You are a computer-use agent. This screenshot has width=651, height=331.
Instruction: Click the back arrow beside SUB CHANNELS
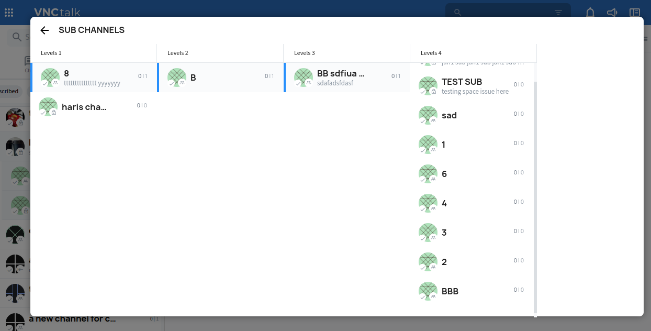coord(44,30)
